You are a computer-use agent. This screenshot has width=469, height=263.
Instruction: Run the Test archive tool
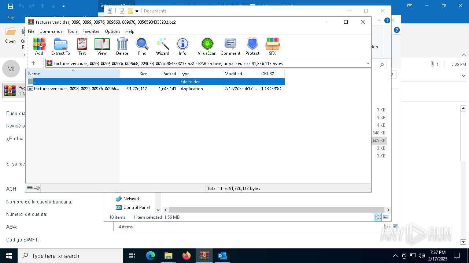pos(82,46)
